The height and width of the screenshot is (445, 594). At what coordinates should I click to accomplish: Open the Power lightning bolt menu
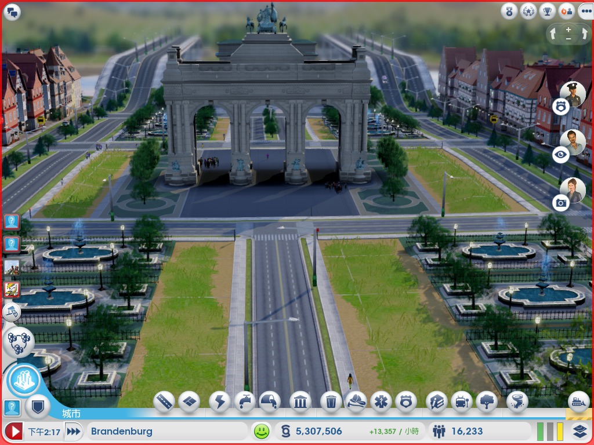(x=220, y=402)
